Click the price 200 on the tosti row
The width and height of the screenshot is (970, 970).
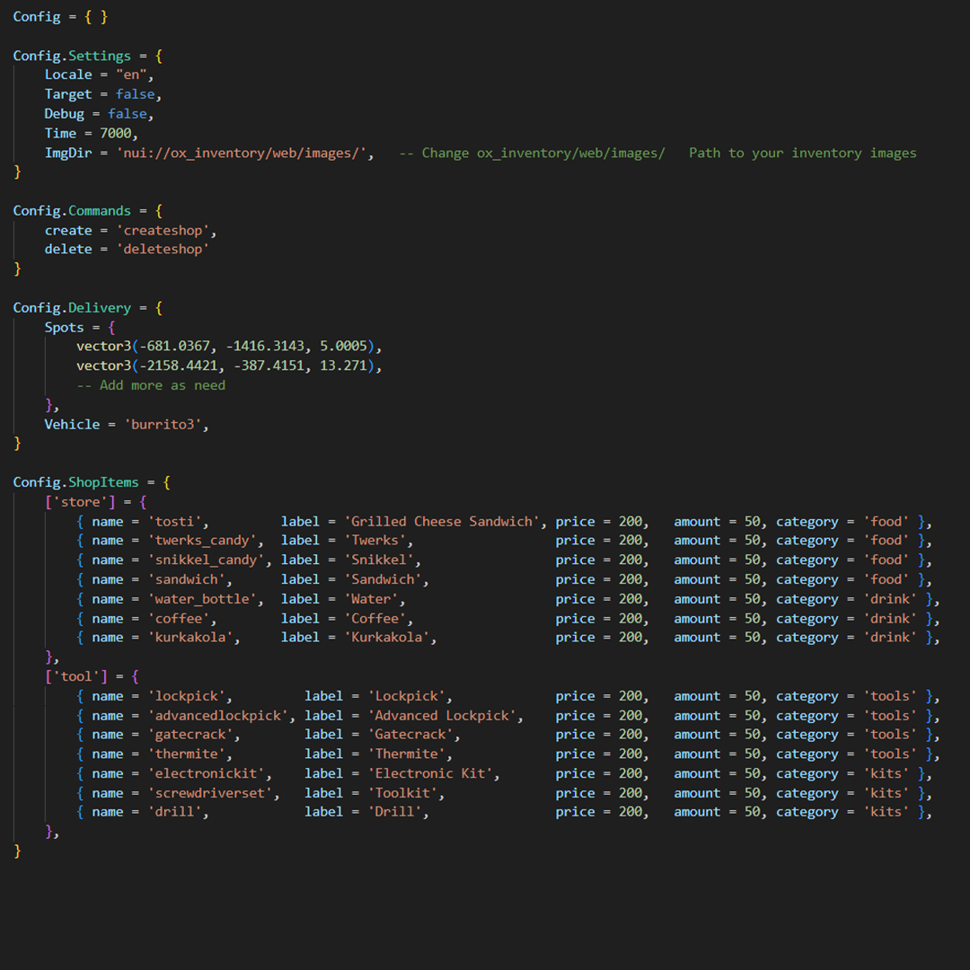pos(630,522)
